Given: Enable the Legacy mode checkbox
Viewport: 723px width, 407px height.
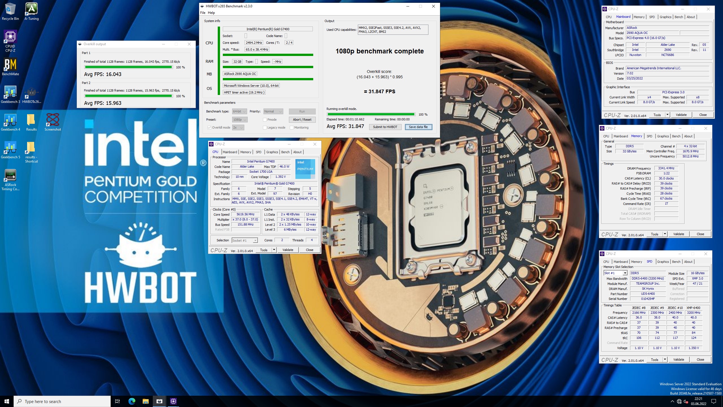Looking at the screenshot, I should 265,127.
